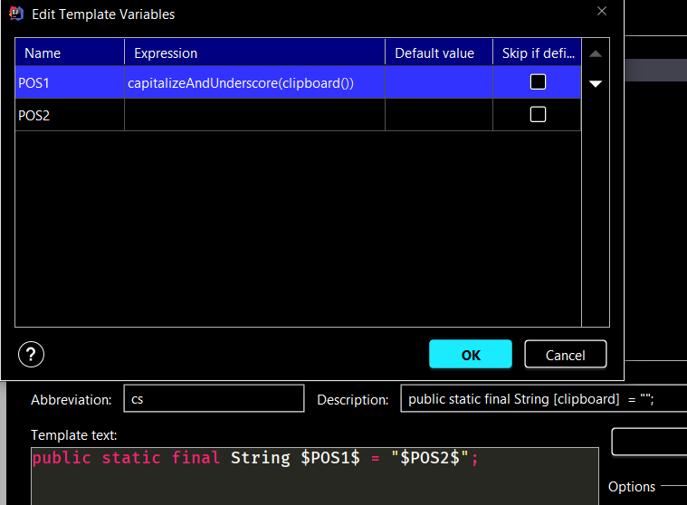Click the help question mark icon
The width and height of the screenshot is (687, 505).
(x=32, y=354)
